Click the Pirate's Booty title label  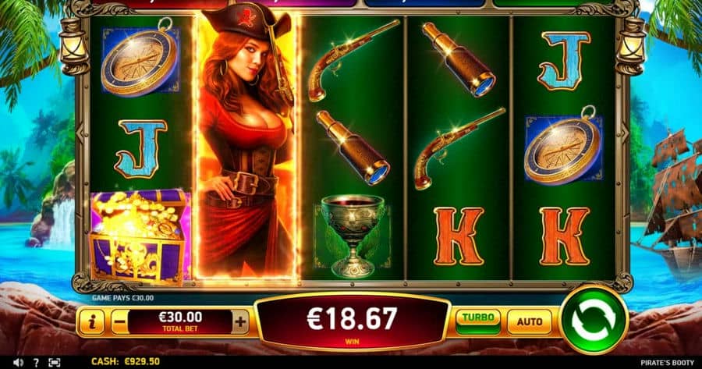click(667, 363)
